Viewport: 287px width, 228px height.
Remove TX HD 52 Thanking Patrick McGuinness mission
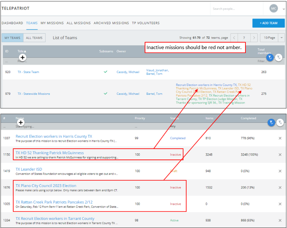pyautogui.click(x=280, y=154)
